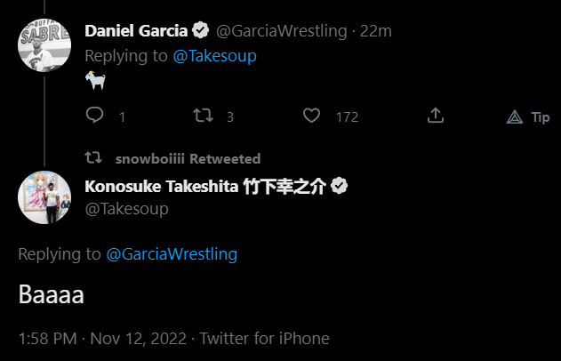Click the Tip icon

pyautogui.click(x=515, y=116)
